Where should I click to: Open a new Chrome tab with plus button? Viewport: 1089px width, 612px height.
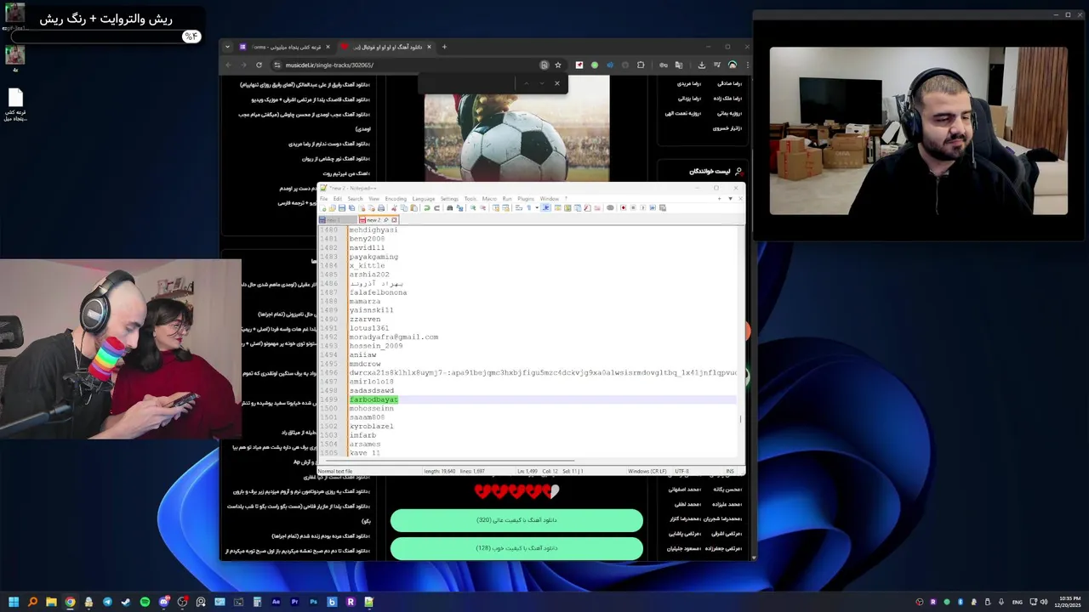[444, 47]
